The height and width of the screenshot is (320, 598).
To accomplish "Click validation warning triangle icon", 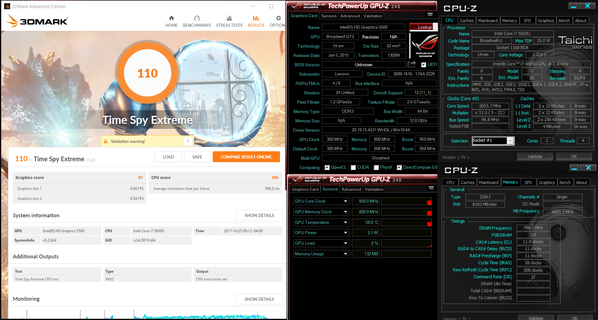I will tap(106, 141).
